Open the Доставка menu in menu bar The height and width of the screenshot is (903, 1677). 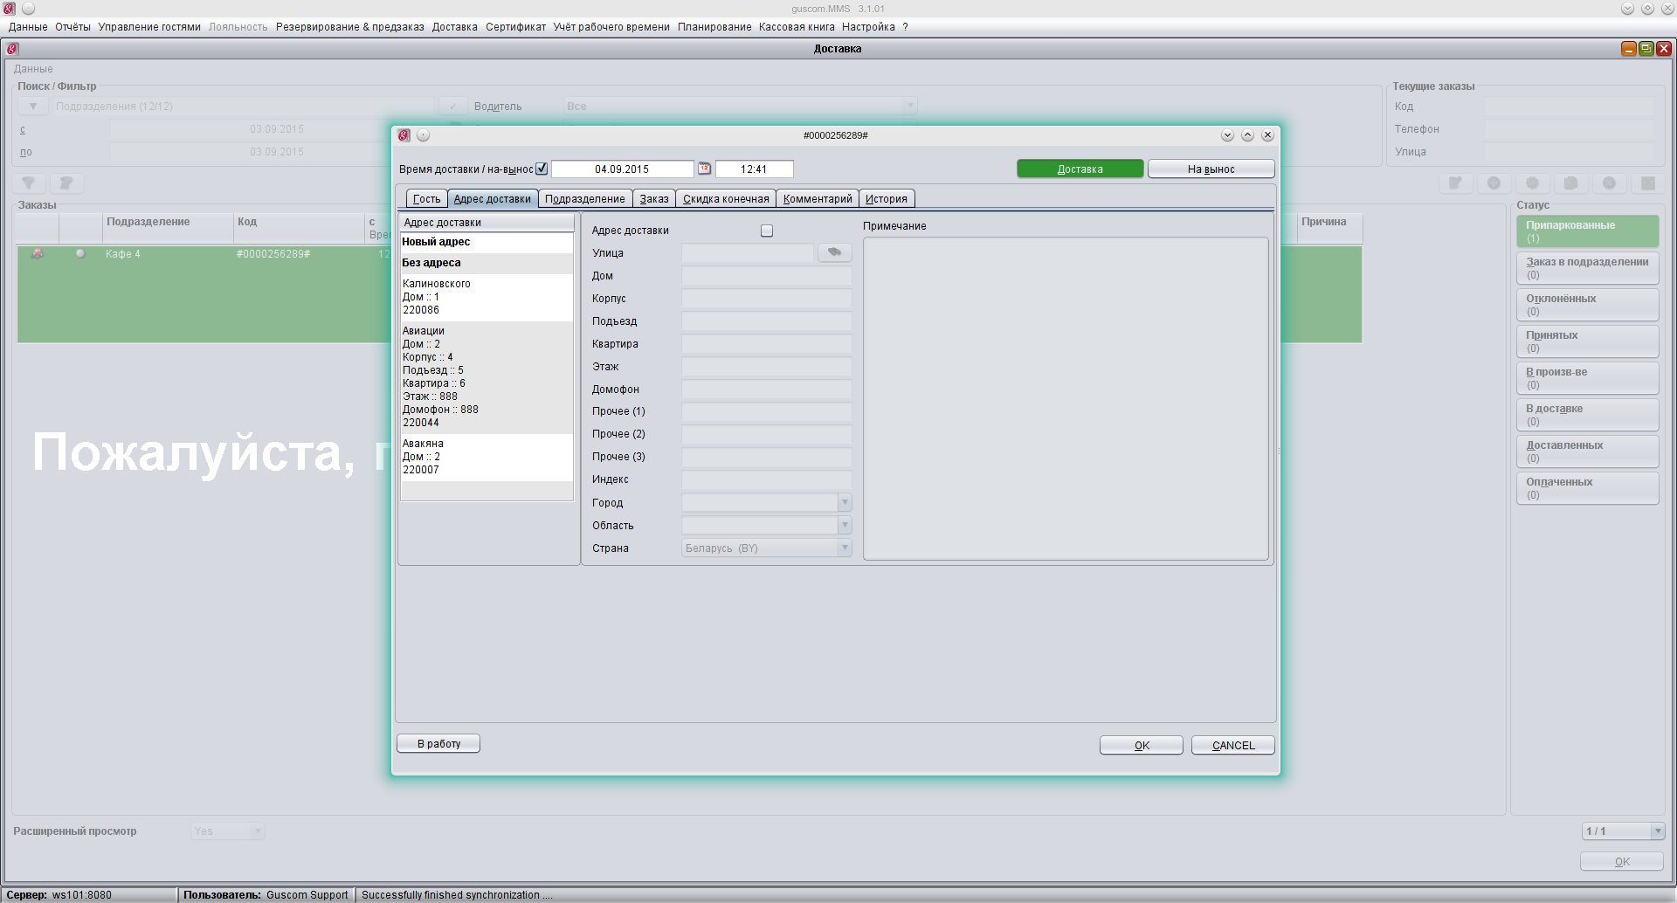coord(454,27)
